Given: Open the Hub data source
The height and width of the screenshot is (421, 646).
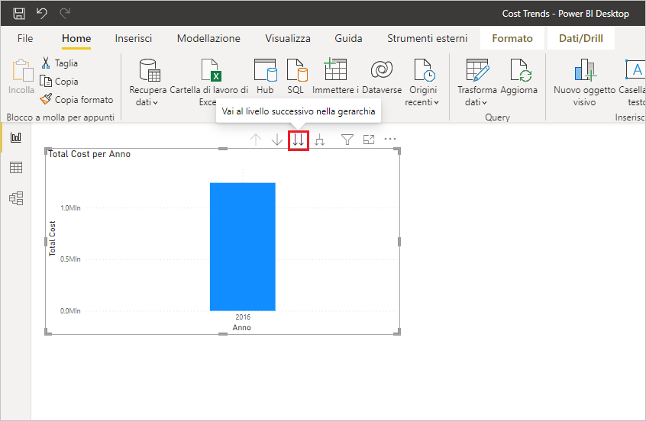Looking at the screenshot, I should click(265, 77).
